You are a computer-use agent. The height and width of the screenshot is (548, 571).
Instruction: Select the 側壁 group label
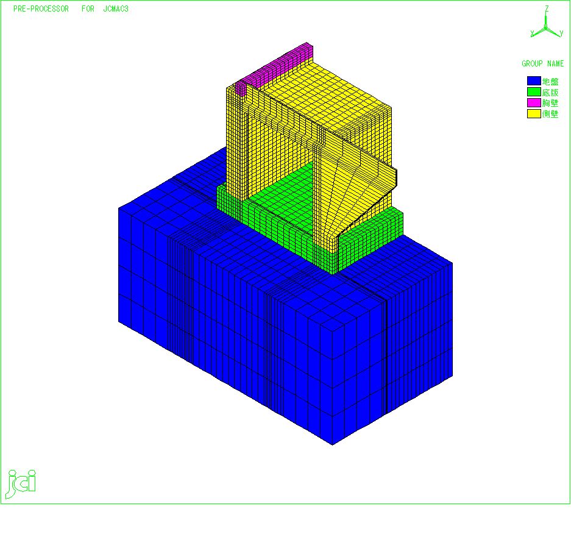pyautogui.click(x=550, y=114)
